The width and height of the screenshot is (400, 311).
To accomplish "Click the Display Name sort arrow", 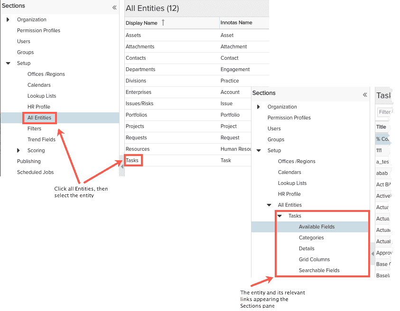I will click(163, 23).
